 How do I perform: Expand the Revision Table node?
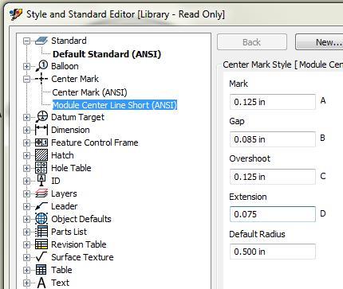pos(26,244)
